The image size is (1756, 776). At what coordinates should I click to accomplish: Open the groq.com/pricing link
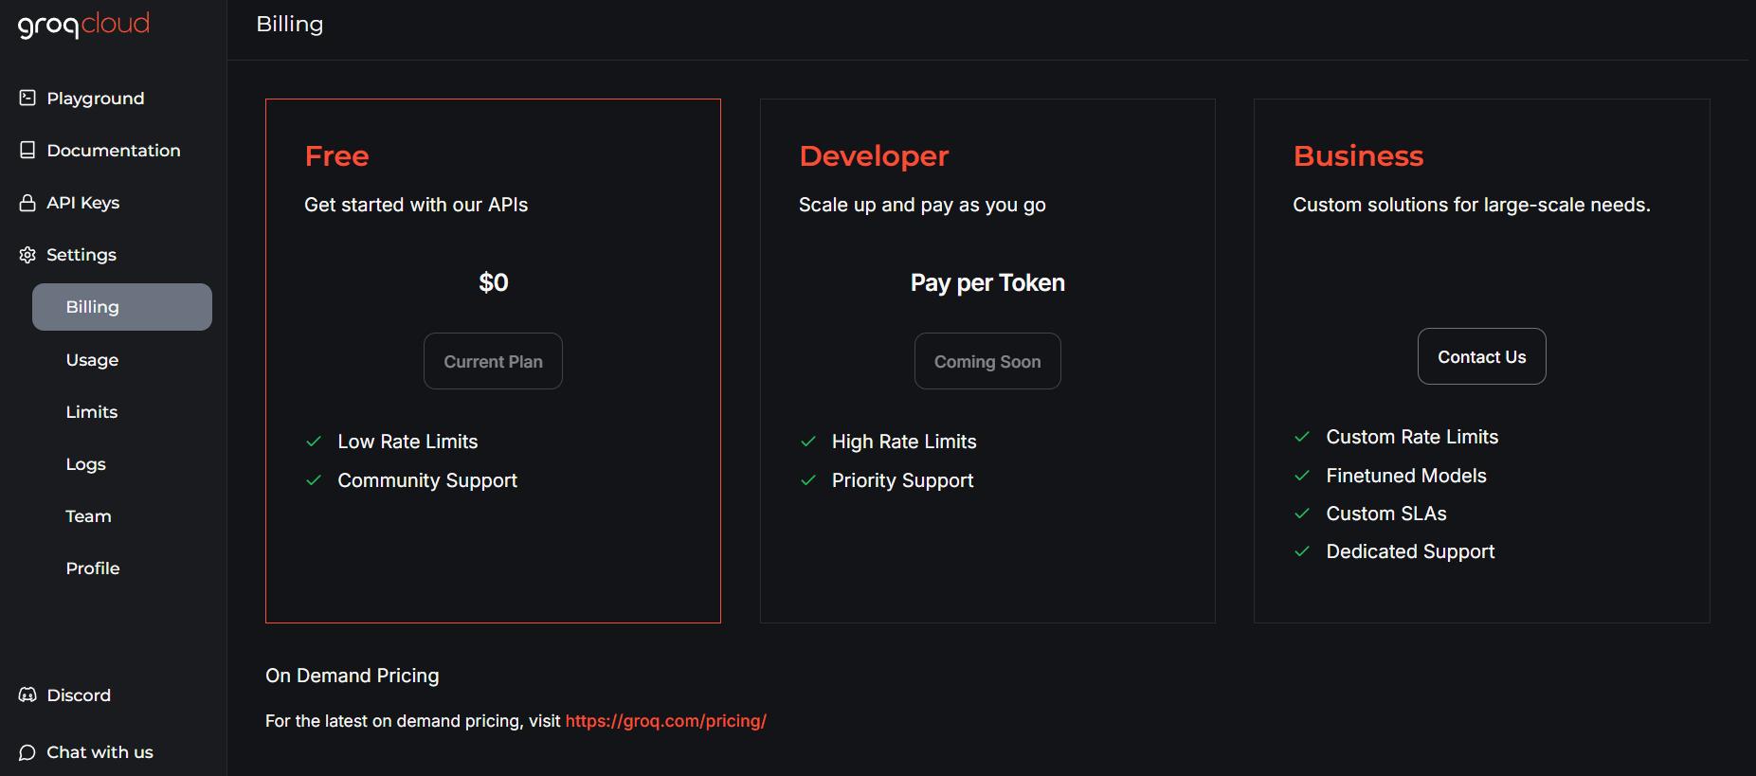coord(665,721)
